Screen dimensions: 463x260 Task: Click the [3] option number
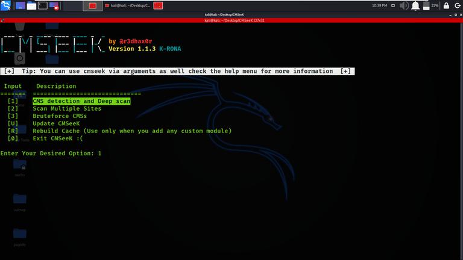tap(13, 116)
